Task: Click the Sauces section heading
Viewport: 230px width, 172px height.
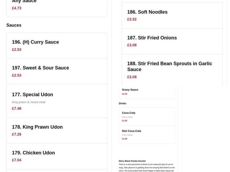Action: 14,25
